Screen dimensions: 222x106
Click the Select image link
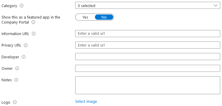coord(86,102)
